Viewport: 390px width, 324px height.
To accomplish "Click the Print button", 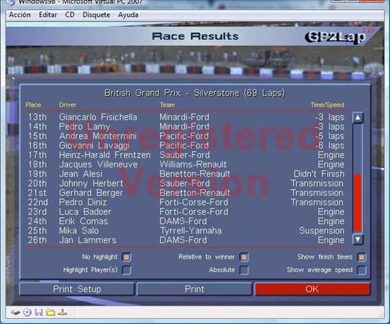I will click(194, 289).
